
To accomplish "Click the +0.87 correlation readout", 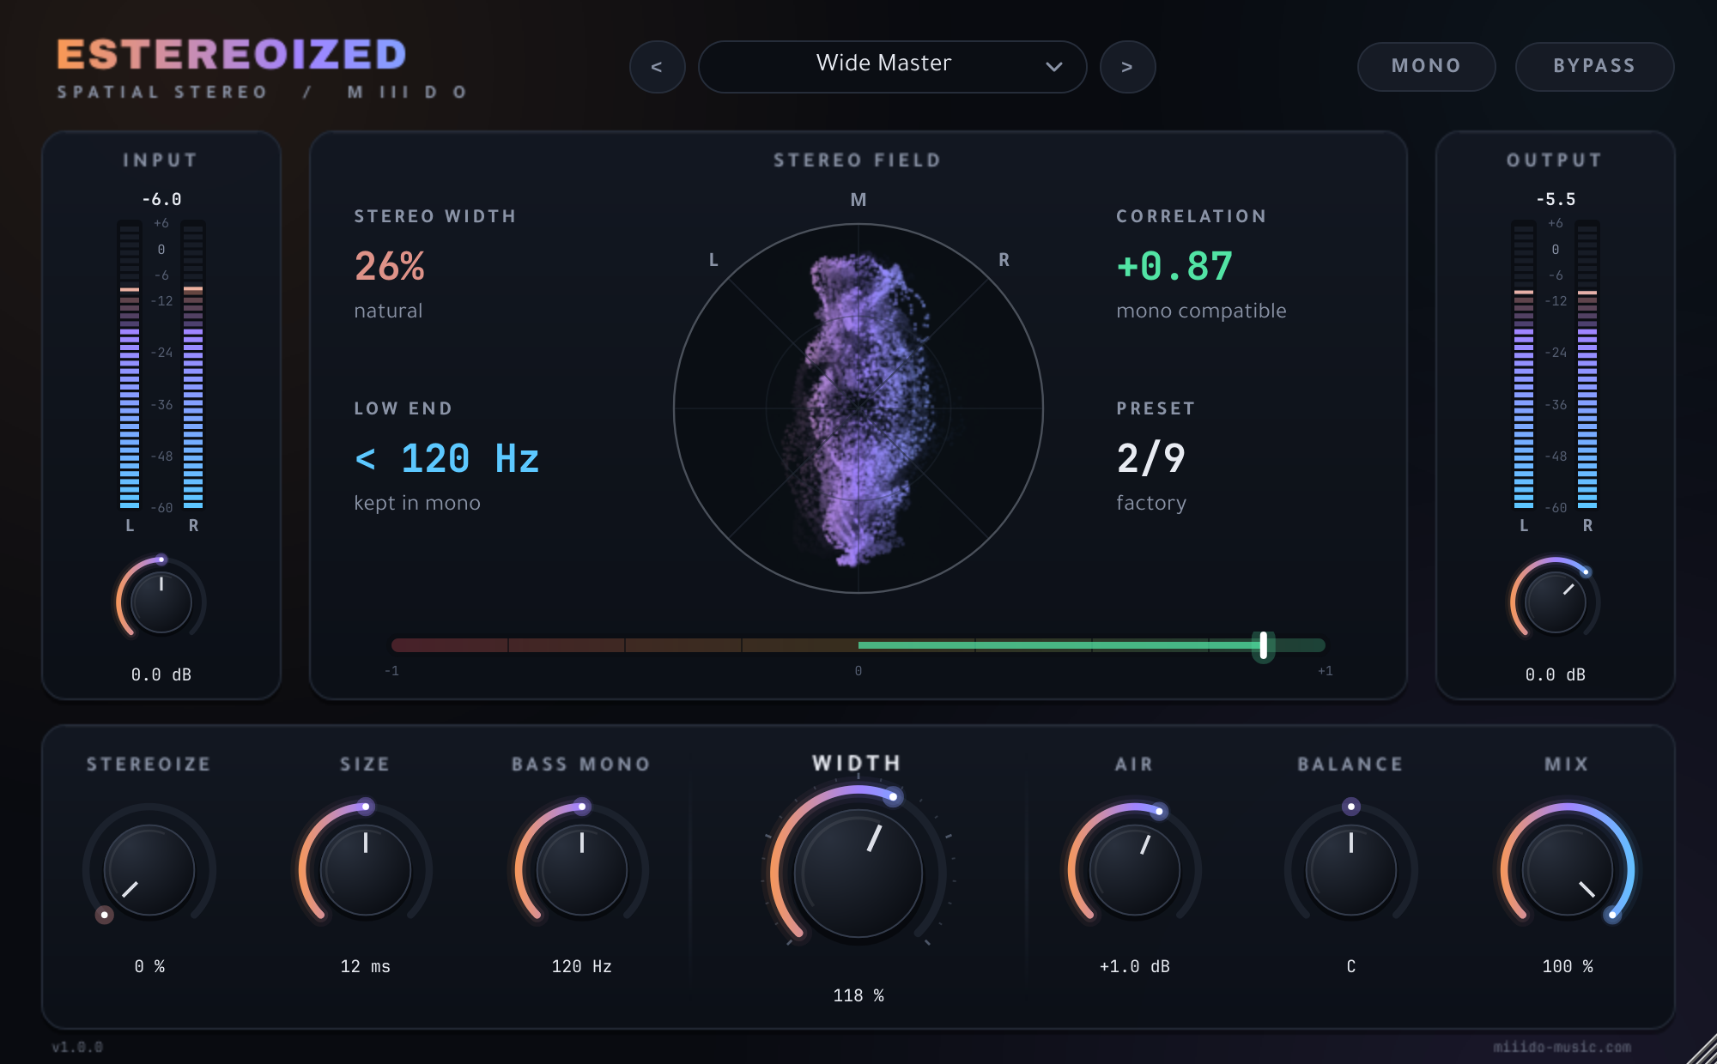I will click(1174, 266).
